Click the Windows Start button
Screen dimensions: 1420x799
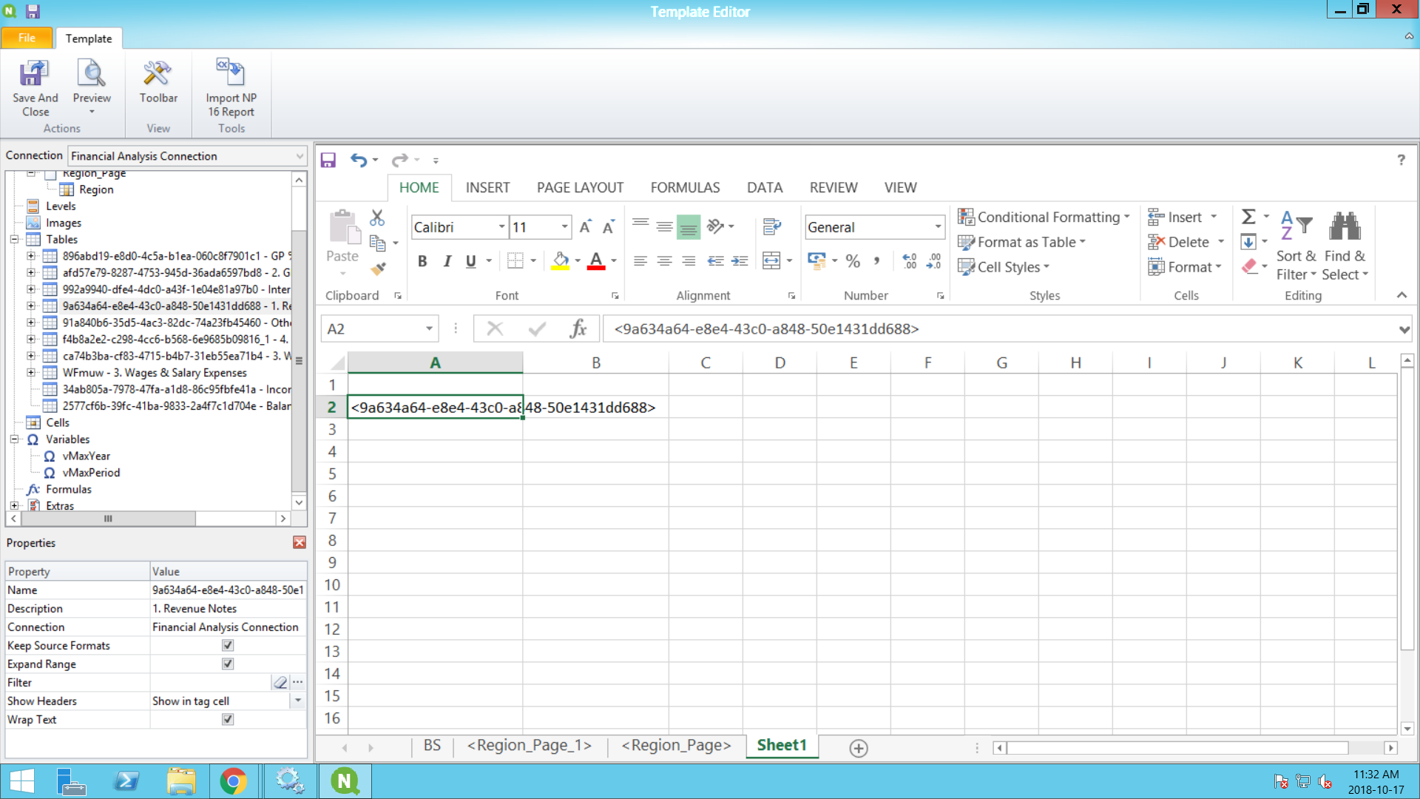(22, 781)
